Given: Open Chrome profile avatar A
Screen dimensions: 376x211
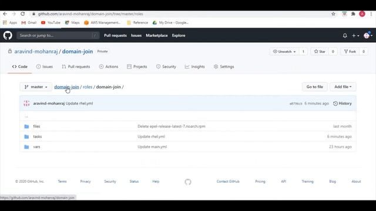Looking at the screenshot, I should pos(362,14).
